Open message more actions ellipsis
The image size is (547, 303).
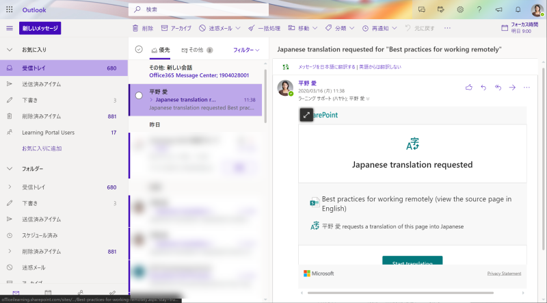click(x=526, y=88)
